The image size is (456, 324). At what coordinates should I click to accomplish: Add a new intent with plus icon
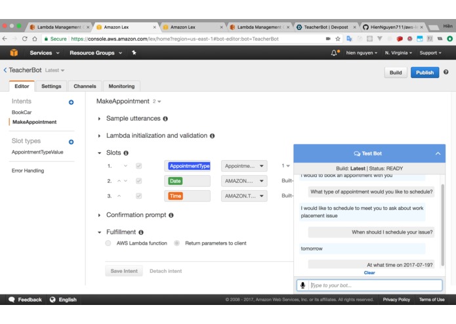click(x=71, y=102)
